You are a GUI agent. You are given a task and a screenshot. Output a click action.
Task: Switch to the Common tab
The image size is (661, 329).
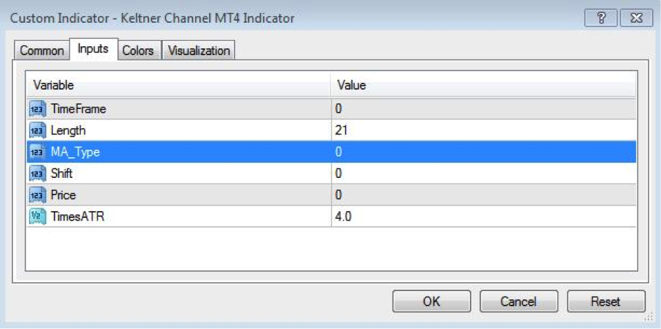(x=41, y=51)
